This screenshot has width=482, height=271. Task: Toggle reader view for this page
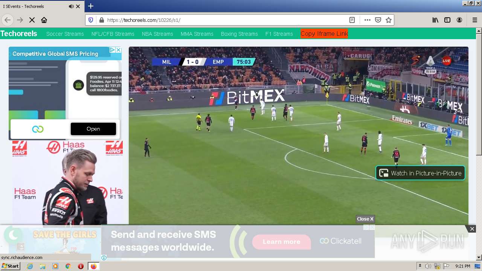(x=352, y=20)
